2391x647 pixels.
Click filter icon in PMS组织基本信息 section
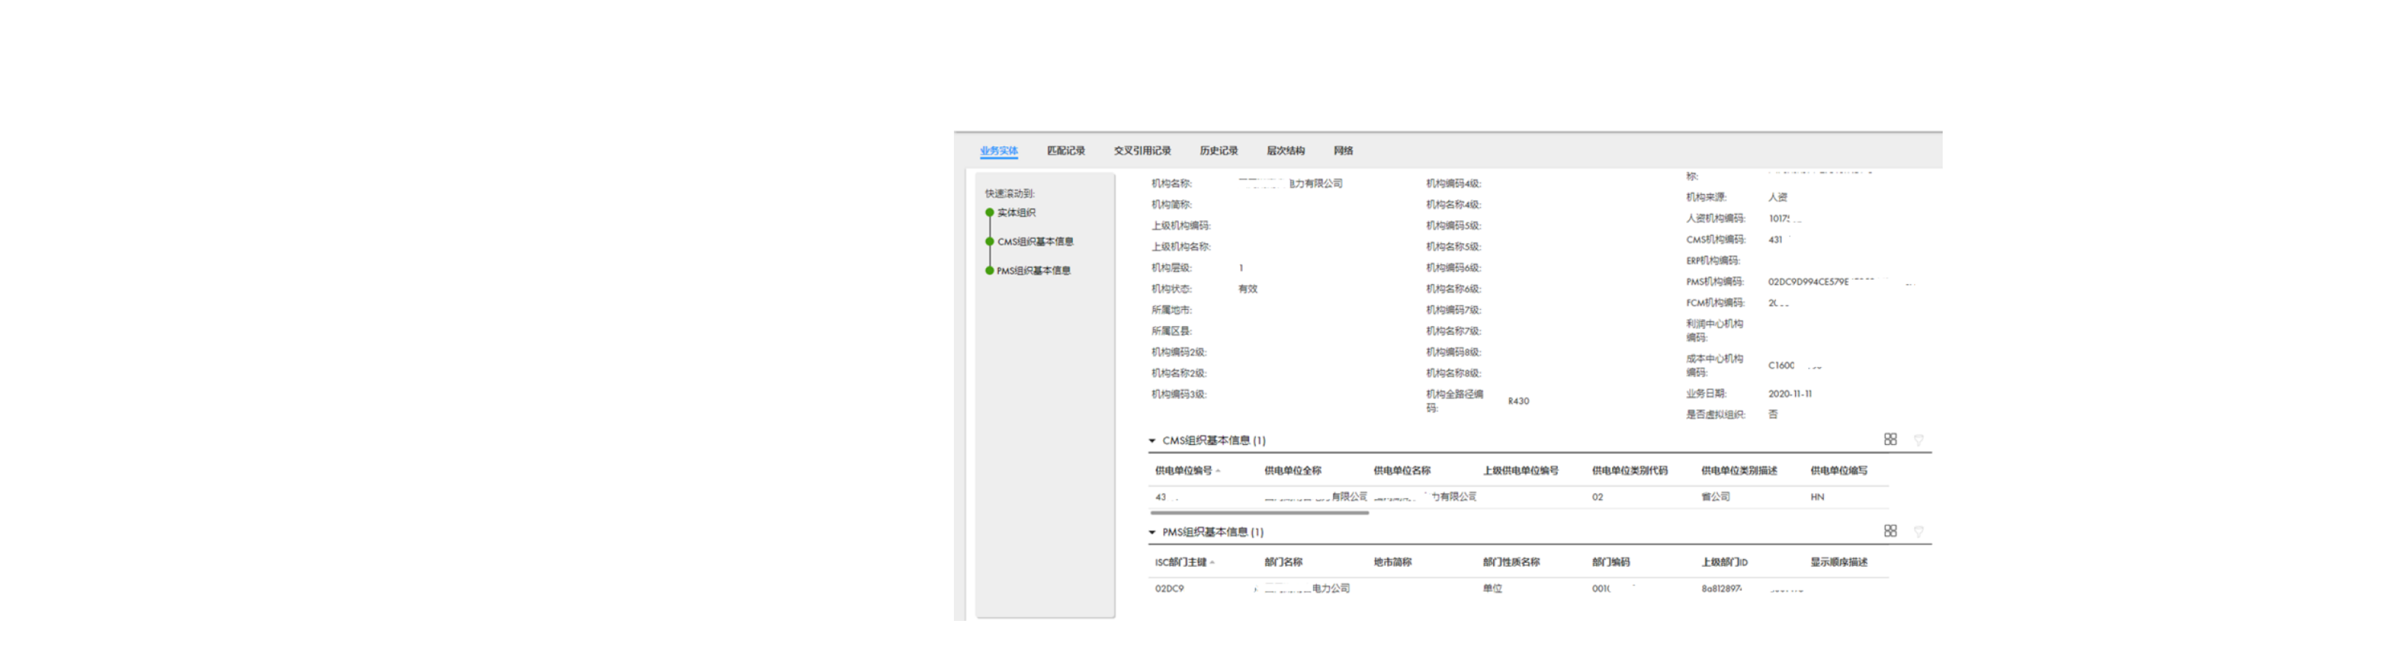coord(1918,532)
